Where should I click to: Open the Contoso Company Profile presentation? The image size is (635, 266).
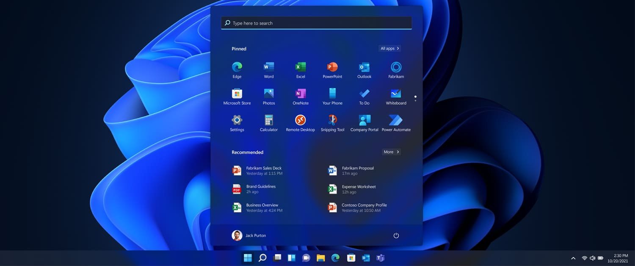coord(358,208)
